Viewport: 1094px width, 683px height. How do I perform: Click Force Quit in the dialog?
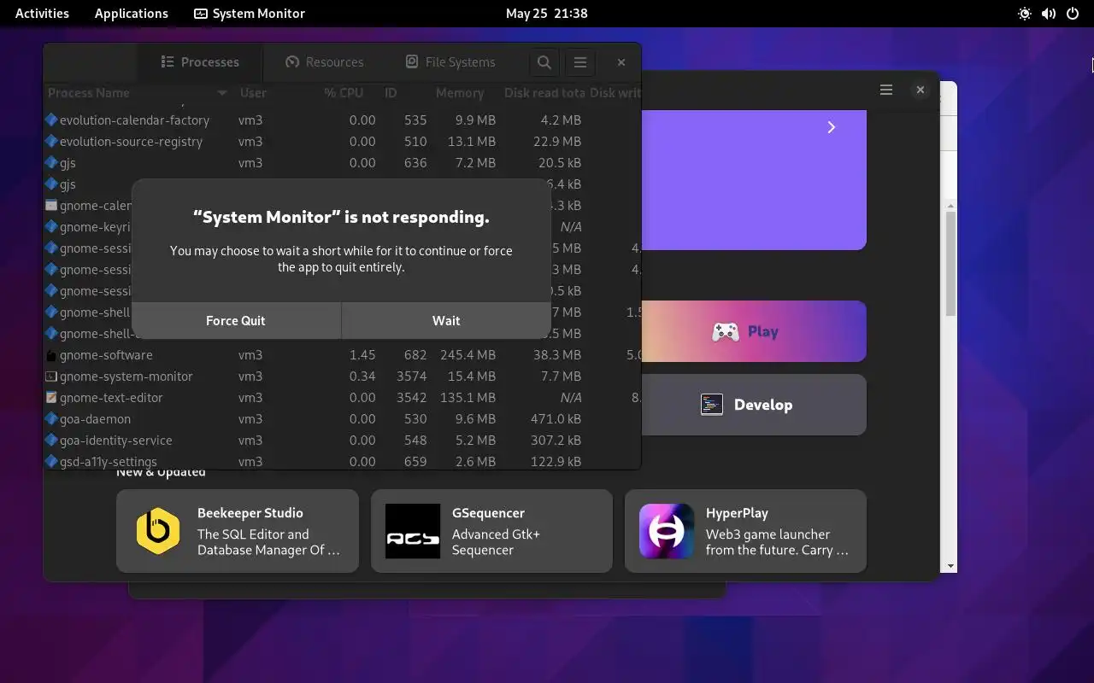click(x=236, y=321)
